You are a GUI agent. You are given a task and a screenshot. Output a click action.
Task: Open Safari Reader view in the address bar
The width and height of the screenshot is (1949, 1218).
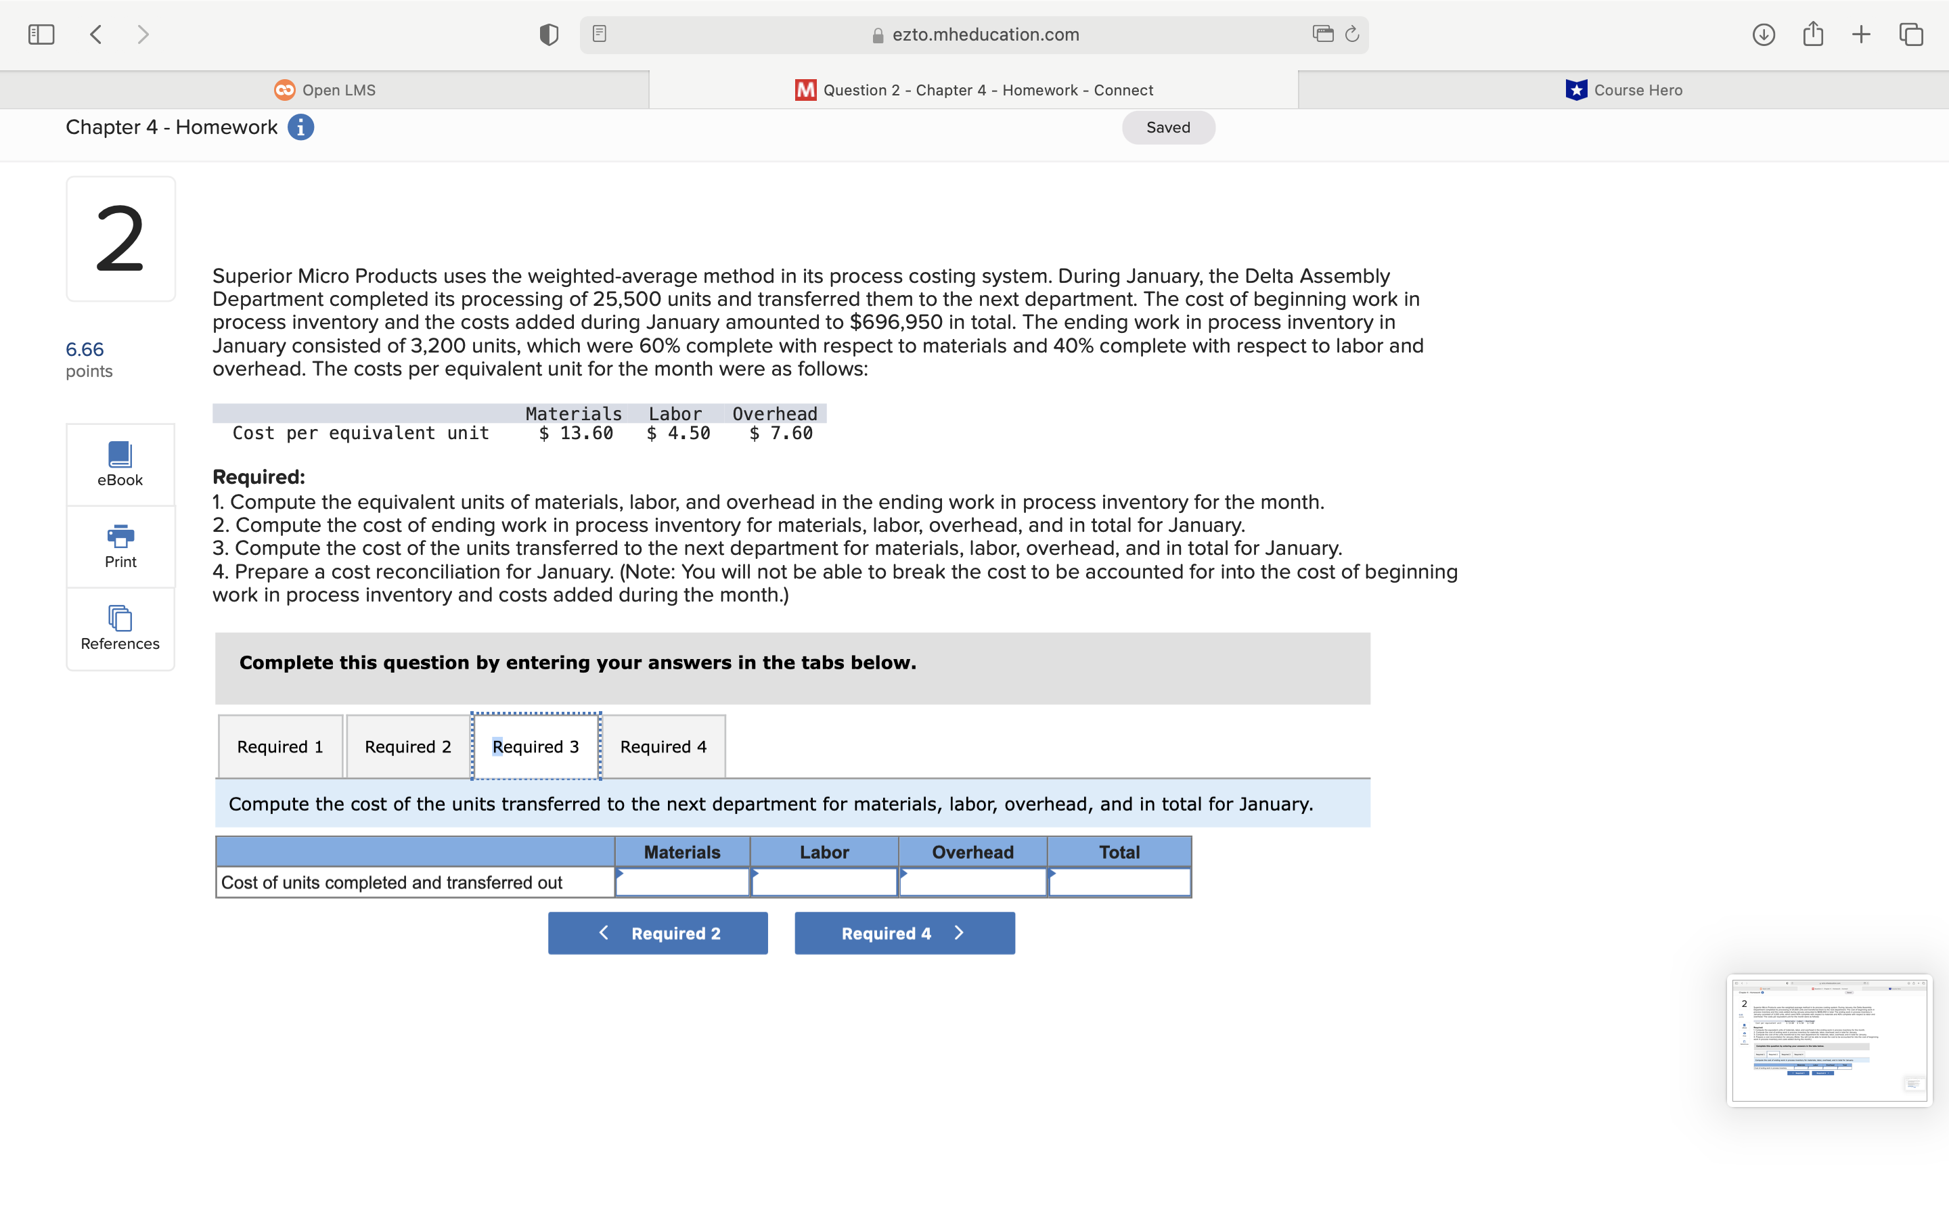point(598,34)
